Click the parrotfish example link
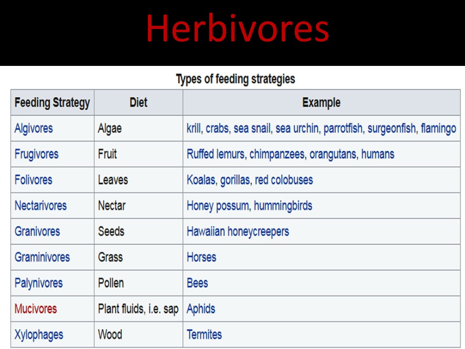The height and width of the screenshot is (349, 465). [343, 129]
